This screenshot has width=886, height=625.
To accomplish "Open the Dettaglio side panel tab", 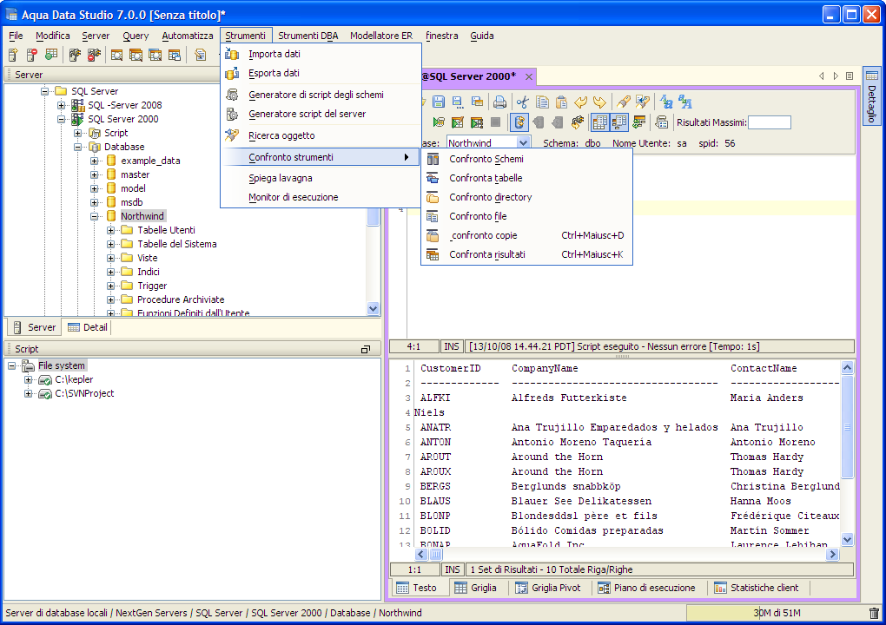I will (x=872, y=96).
